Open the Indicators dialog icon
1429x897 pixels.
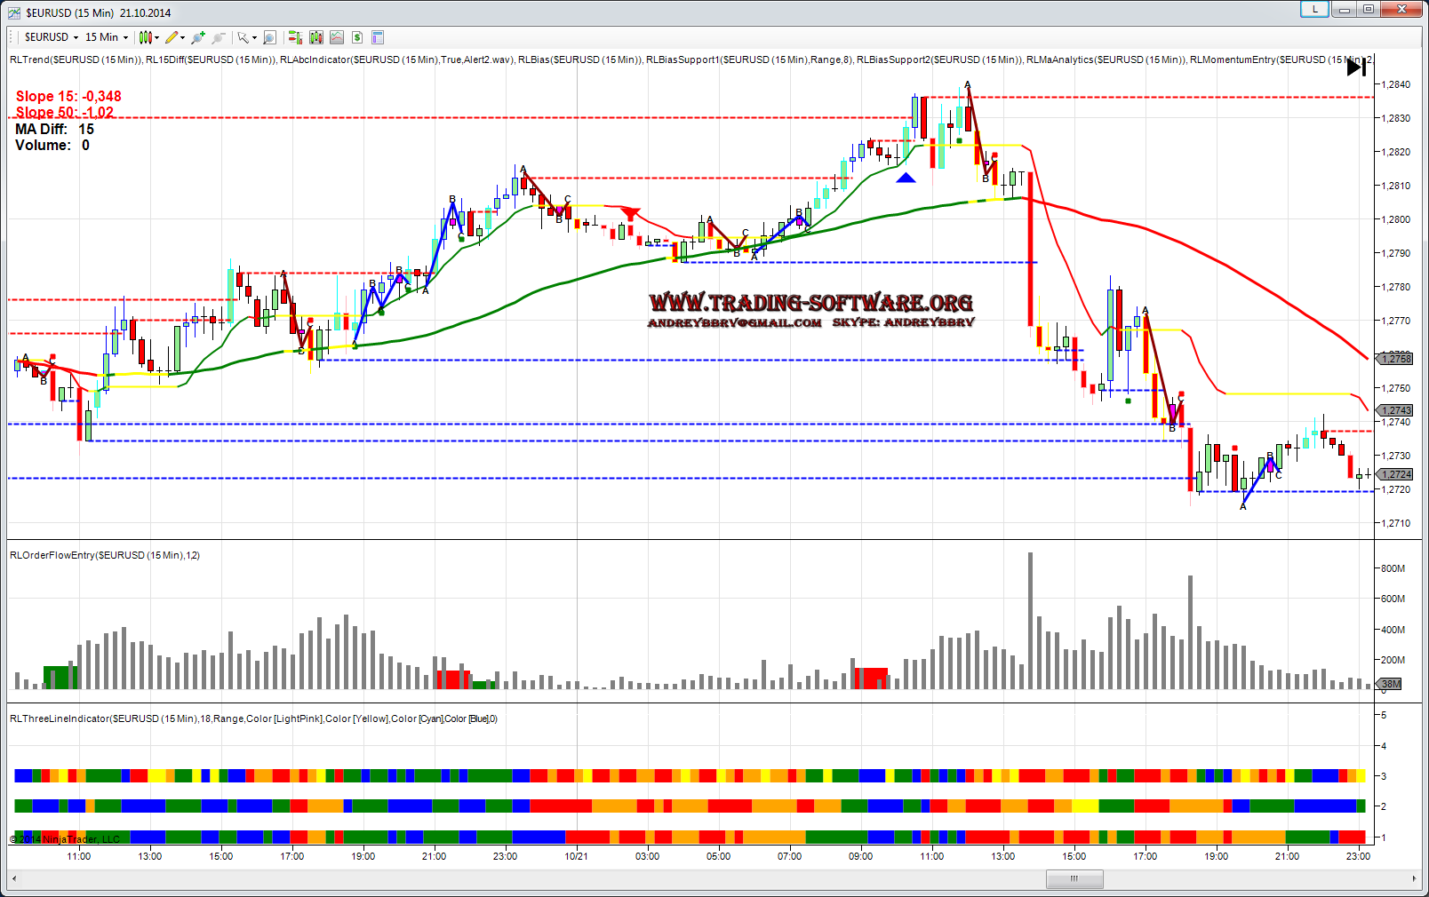(337, 37)
